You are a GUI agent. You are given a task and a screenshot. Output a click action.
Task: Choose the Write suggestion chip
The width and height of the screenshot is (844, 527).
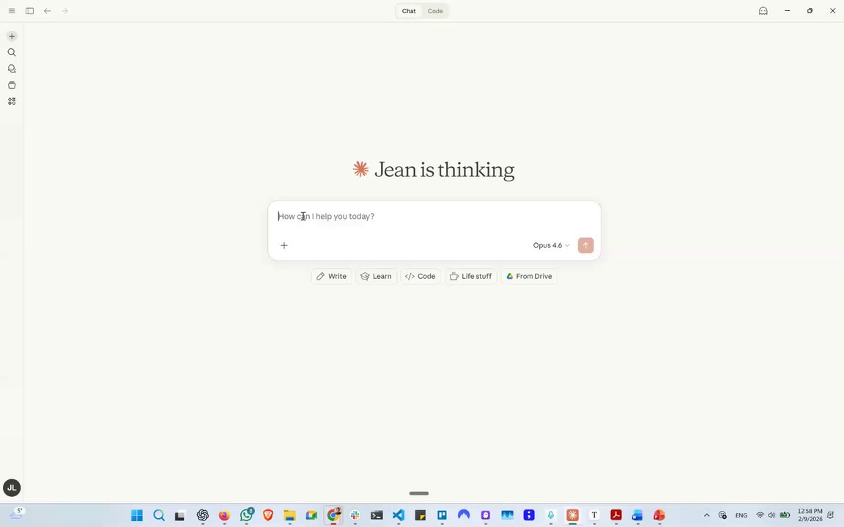(331, 277)
